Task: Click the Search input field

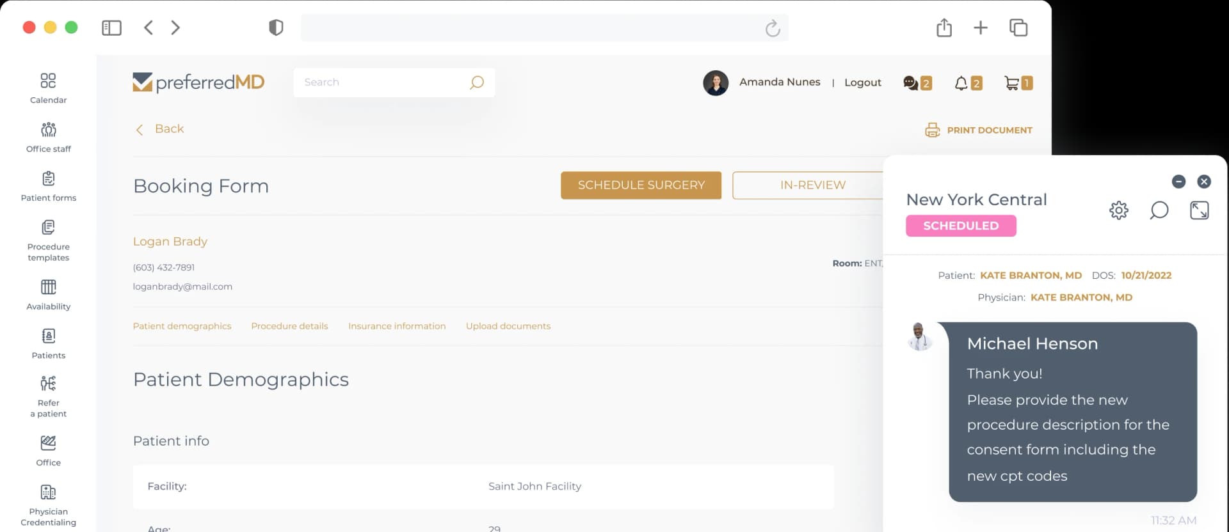Action: pyautogui.click(x=384, y=82)
